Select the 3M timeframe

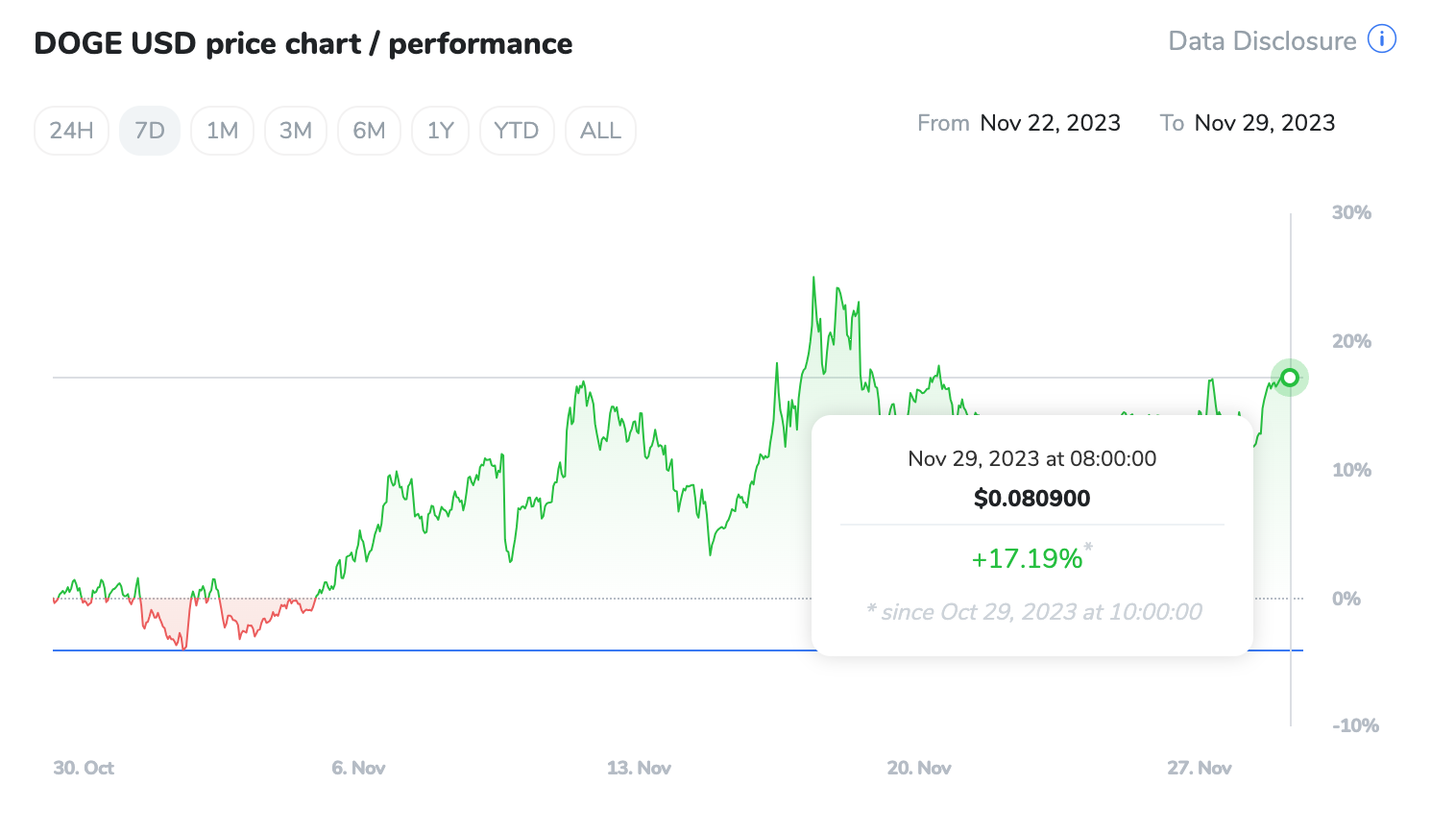click(x=295, y=130)
